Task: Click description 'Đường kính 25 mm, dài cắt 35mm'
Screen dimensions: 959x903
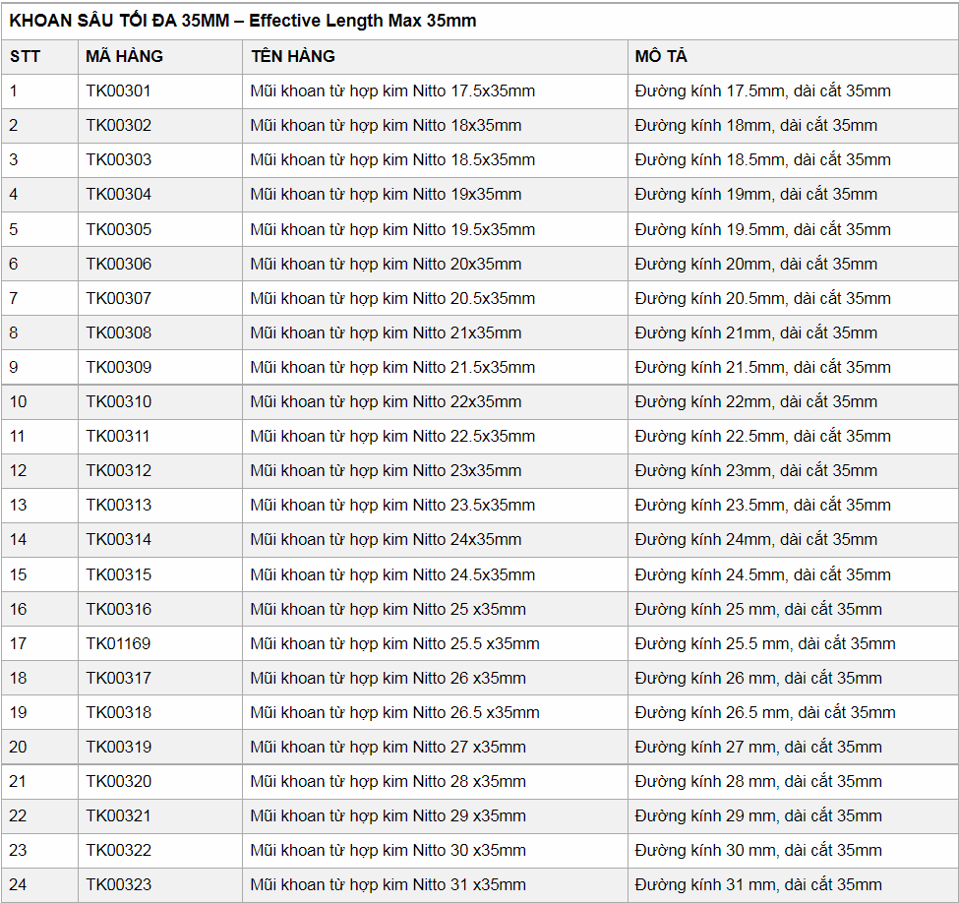Action: (758, 609)
